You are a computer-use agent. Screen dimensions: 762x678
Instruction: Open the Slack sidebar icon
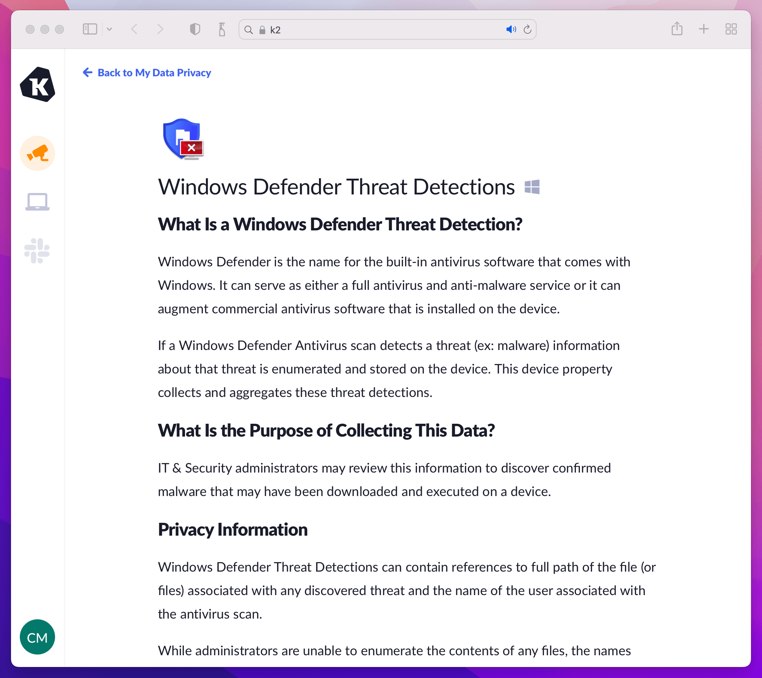pos(37,251)
